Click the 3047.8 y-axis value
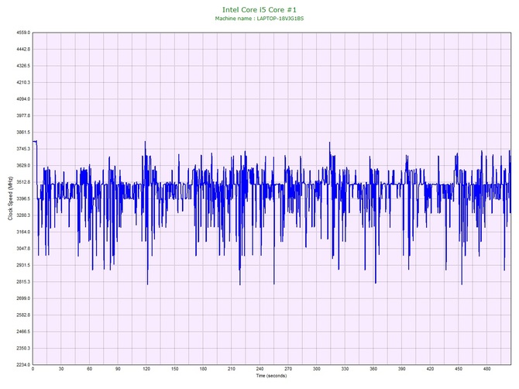 tap(23, 249)
